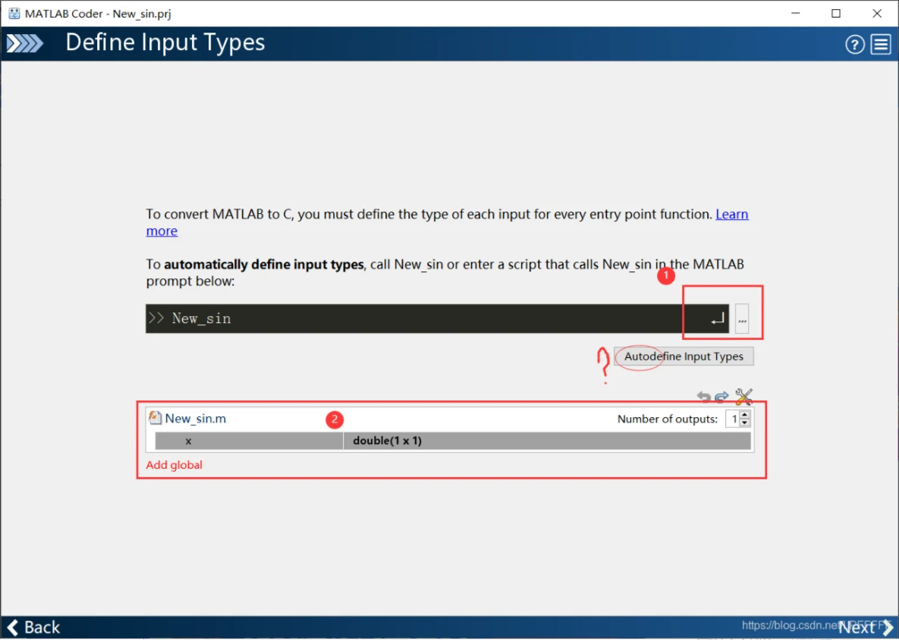This screenshot has height=640, width=899.
Task: Open the double(1 x 1) type cell
Action: point(547,441)
